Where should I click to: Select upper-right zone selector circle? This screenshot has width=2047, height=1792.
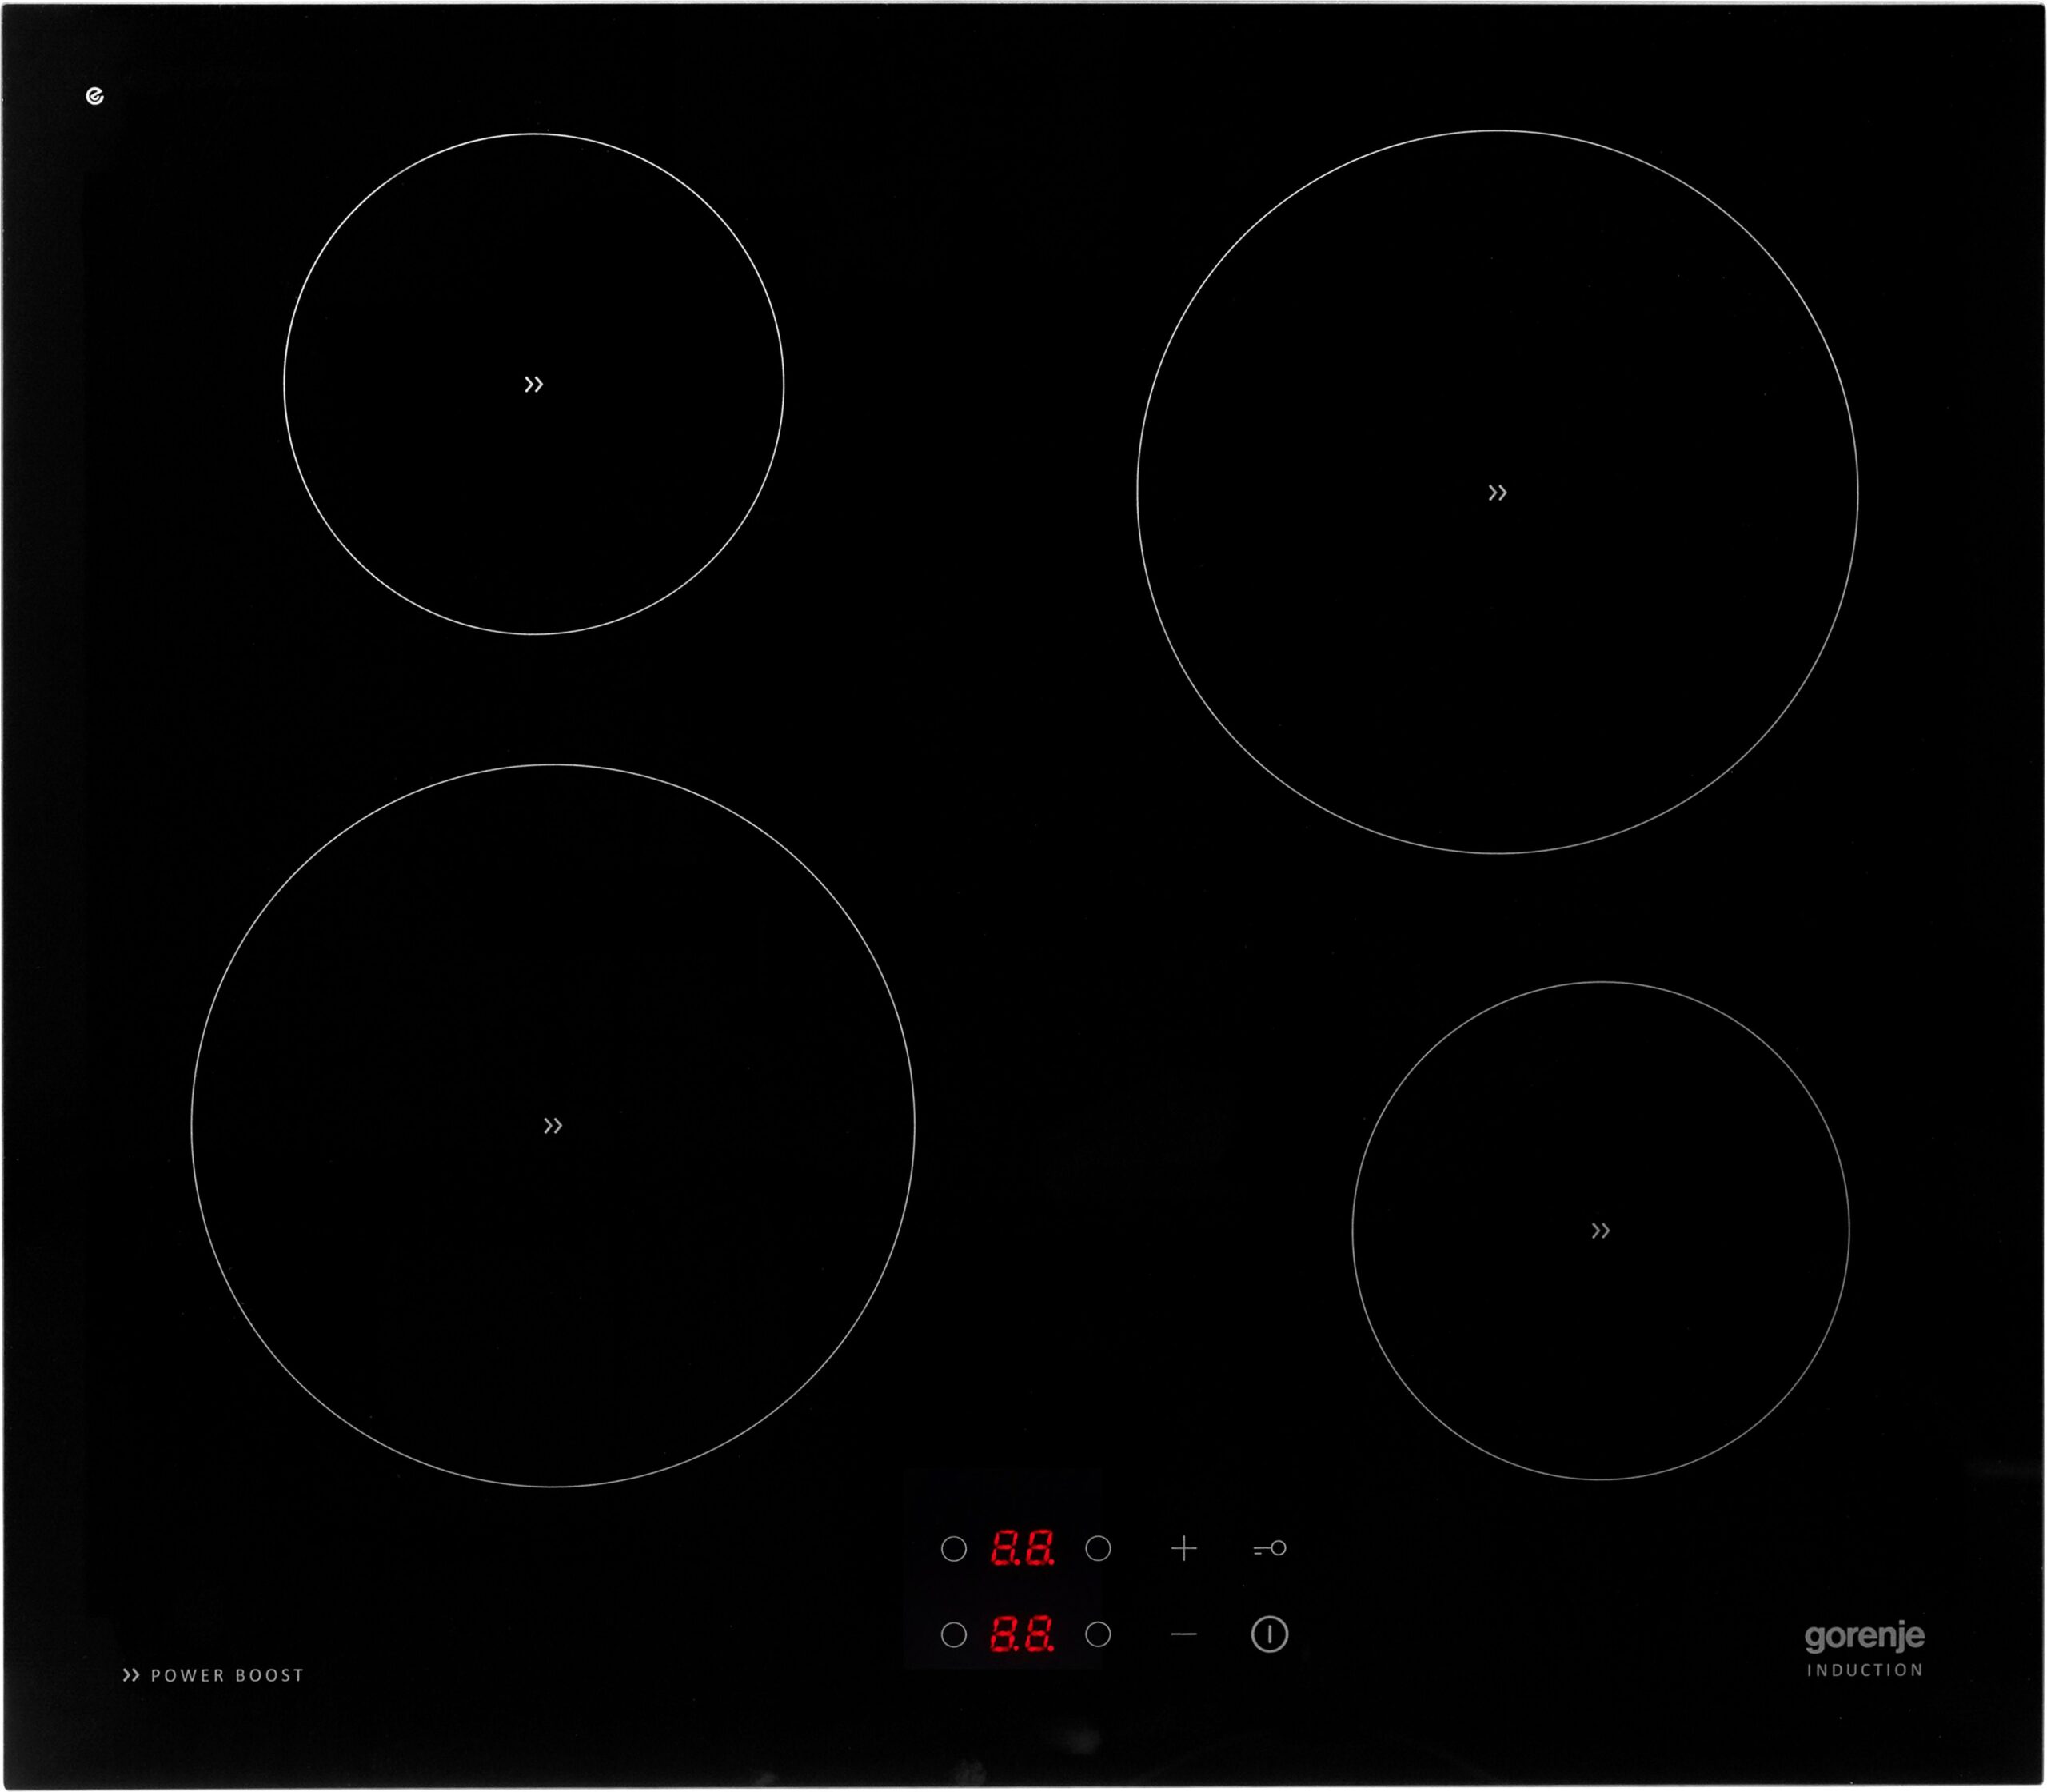coord(1098,1549)
